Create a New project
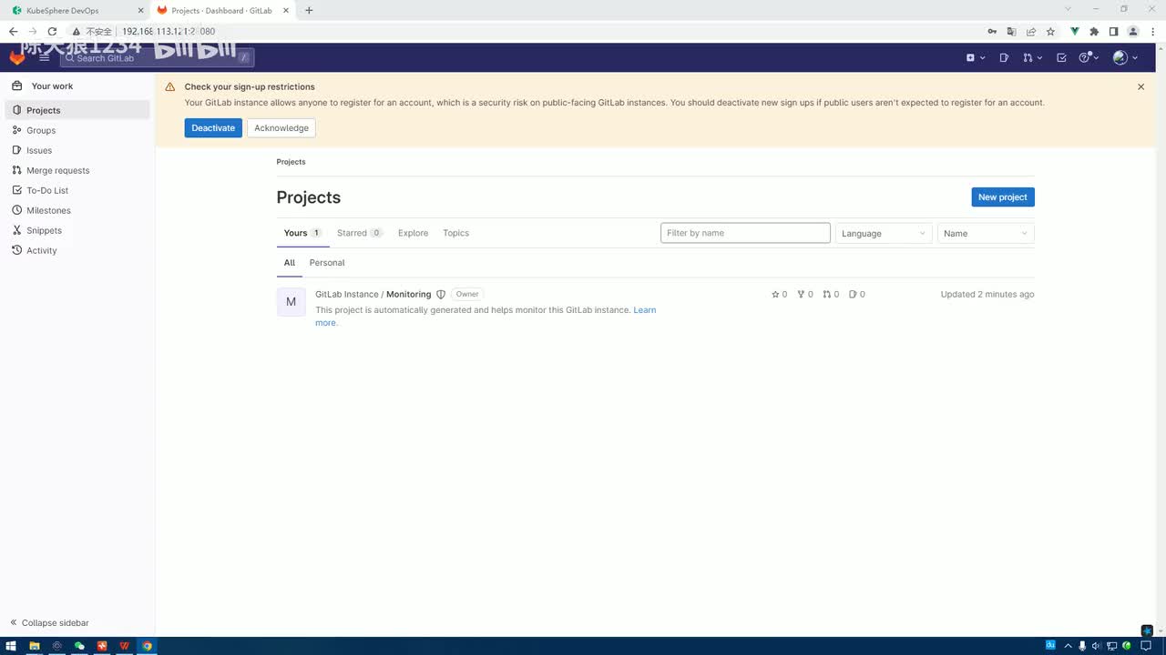 1002,197
